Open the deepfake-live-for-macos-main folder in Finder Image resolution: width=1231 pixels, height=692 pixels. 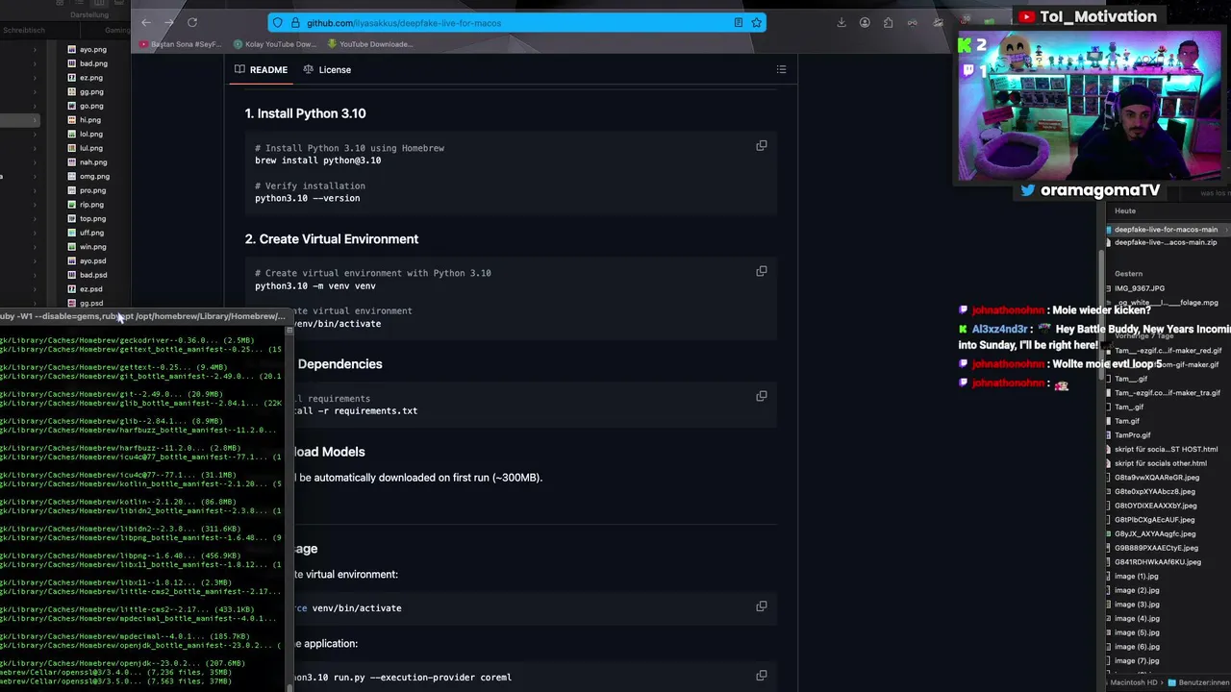1164,230
